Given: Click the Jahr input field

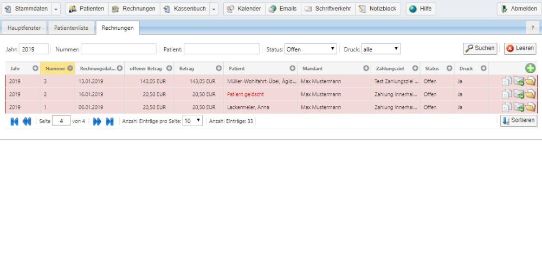Looking at the screenshot, I should [x=34, y=49].
